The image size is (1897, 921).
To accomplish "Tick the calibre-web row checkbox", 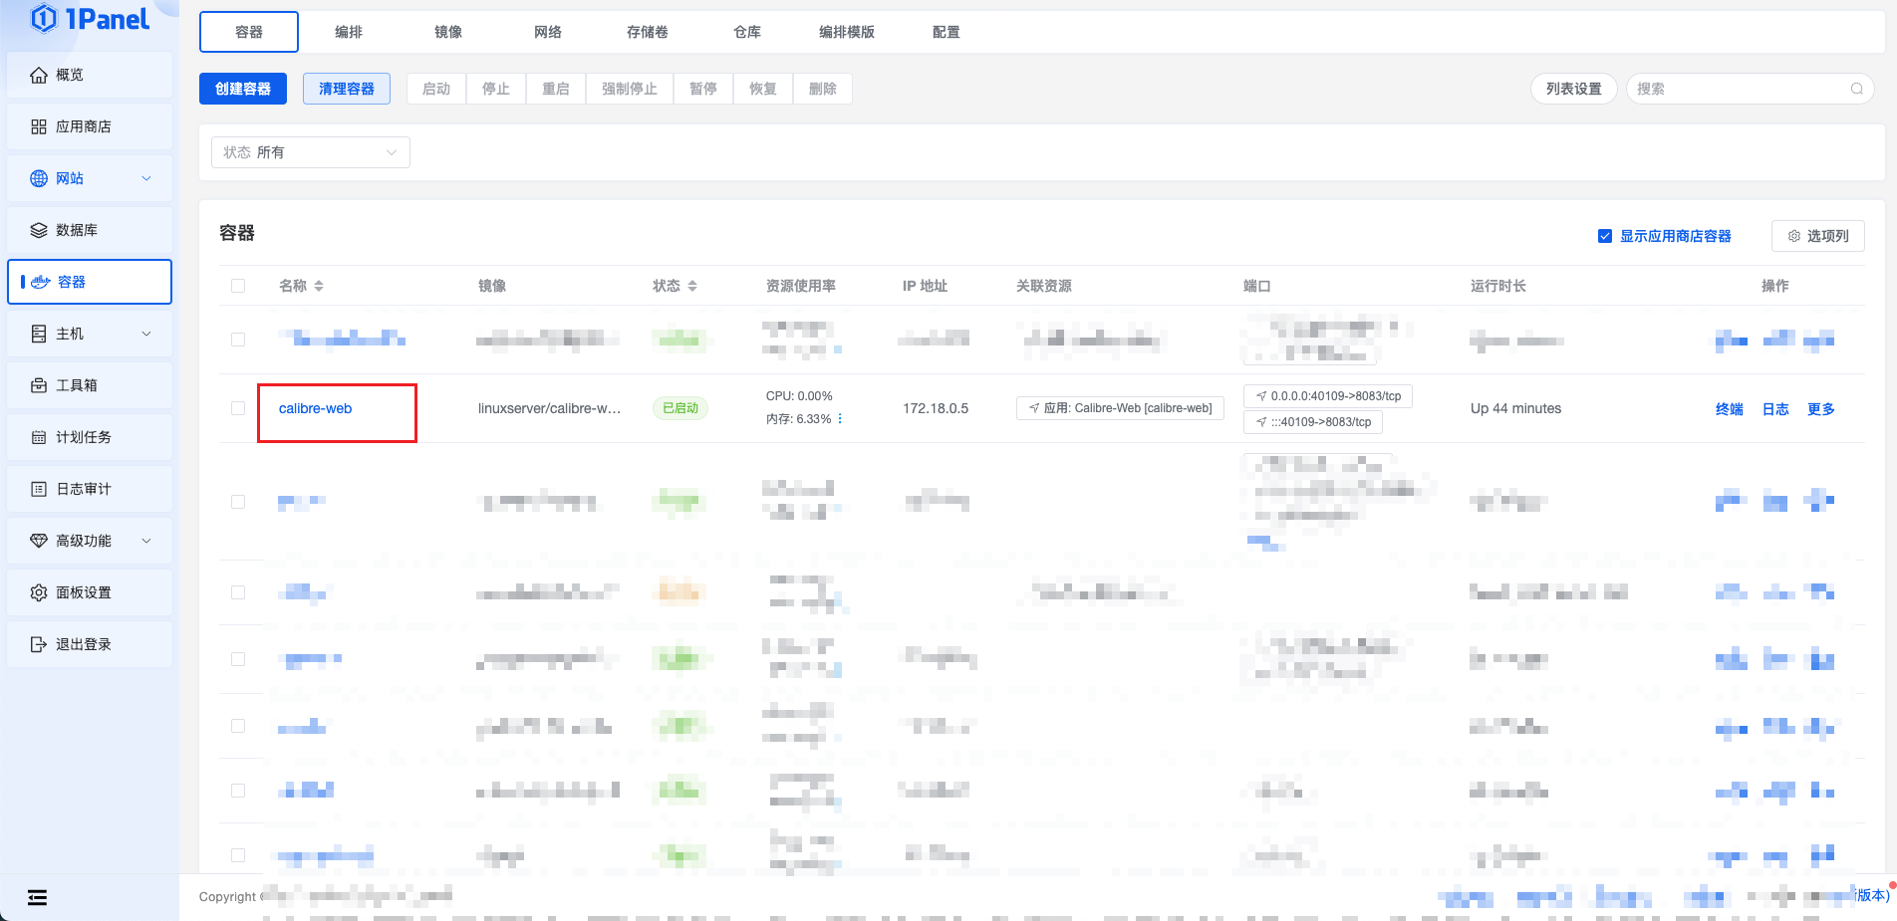I will coord(238,408).
